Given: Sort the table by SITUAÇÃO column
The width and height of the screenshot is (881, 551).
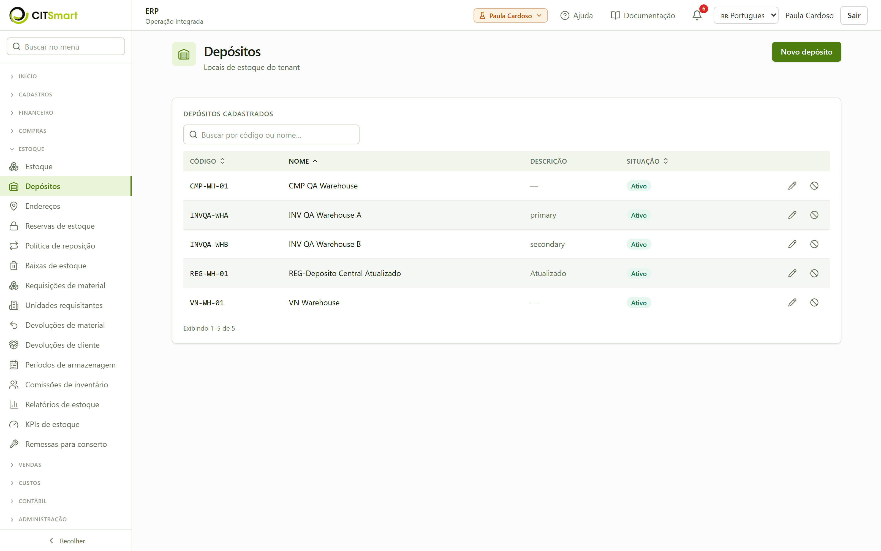Looking at the screenshot, I should point(647,161).
